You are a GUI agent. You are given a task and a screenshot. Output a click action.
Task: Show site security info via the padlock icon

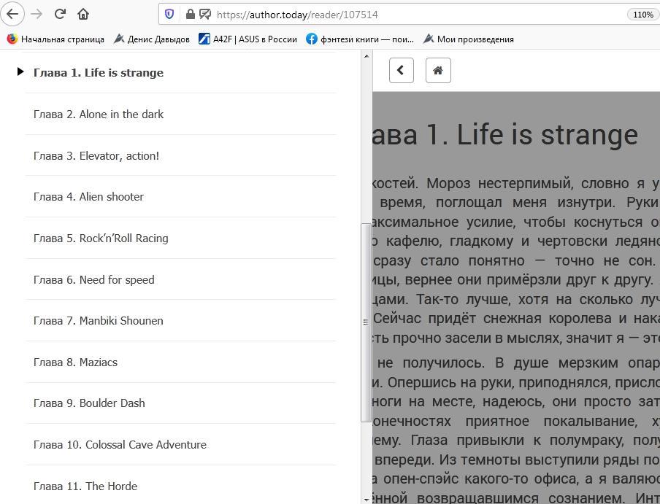190,14
